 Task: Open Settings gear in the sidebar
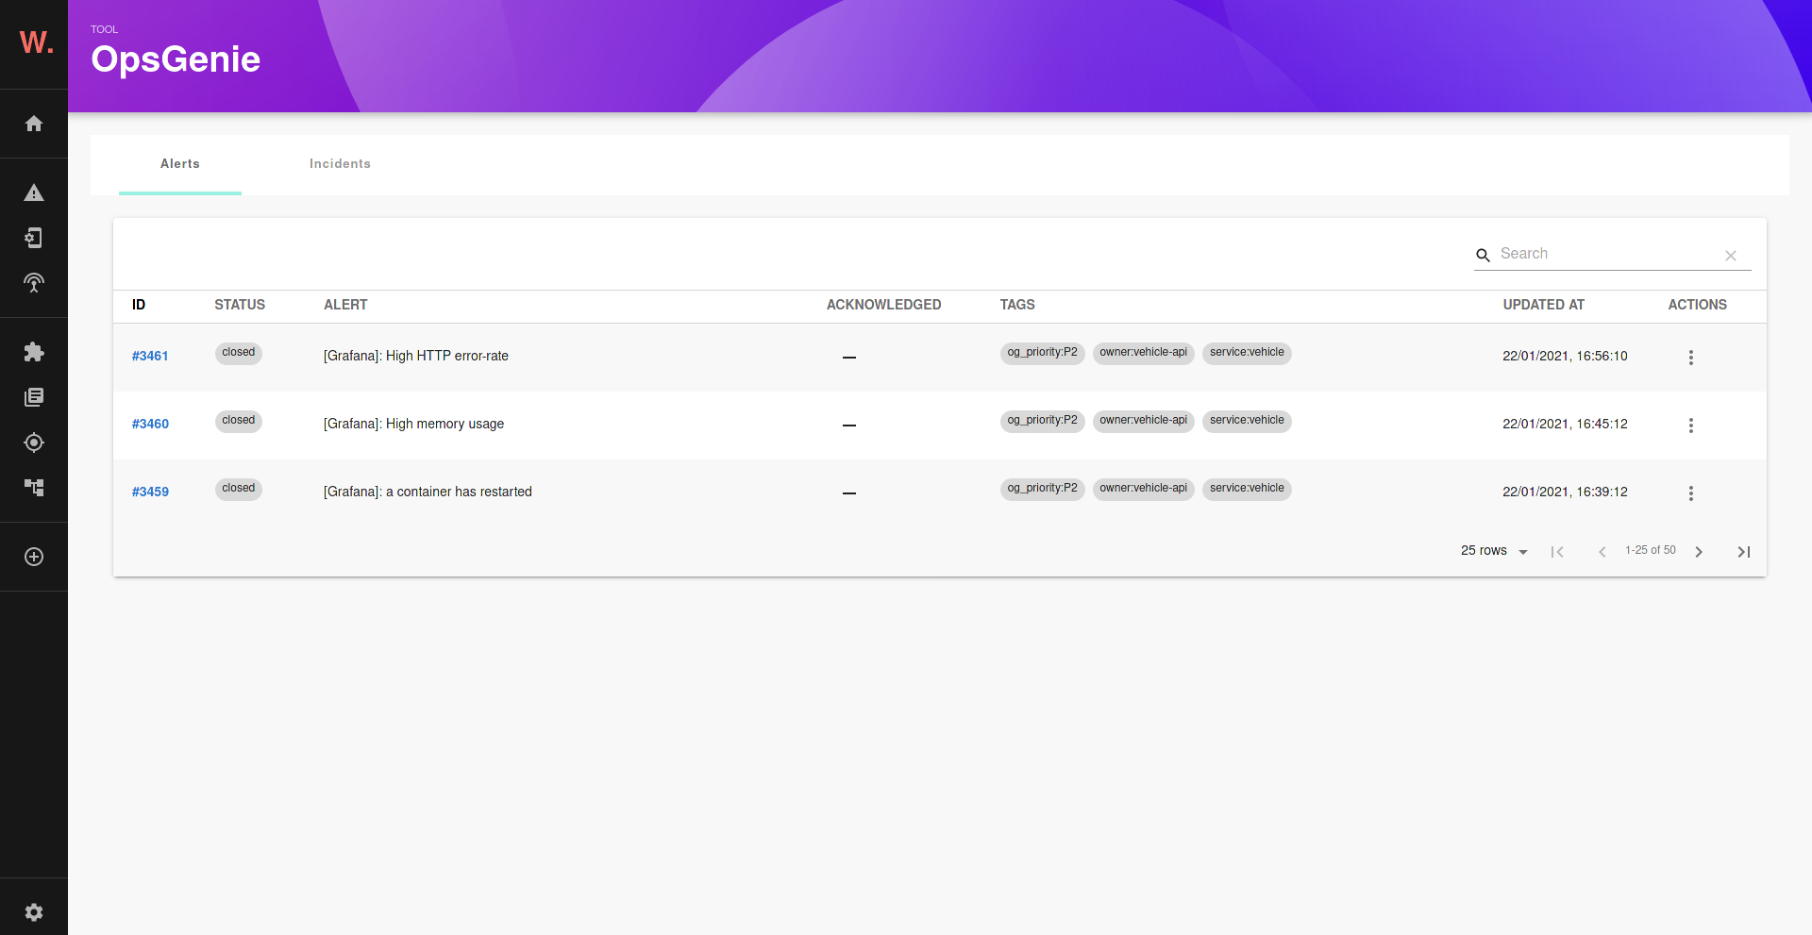pyautogui.click(x=34, y=912)
